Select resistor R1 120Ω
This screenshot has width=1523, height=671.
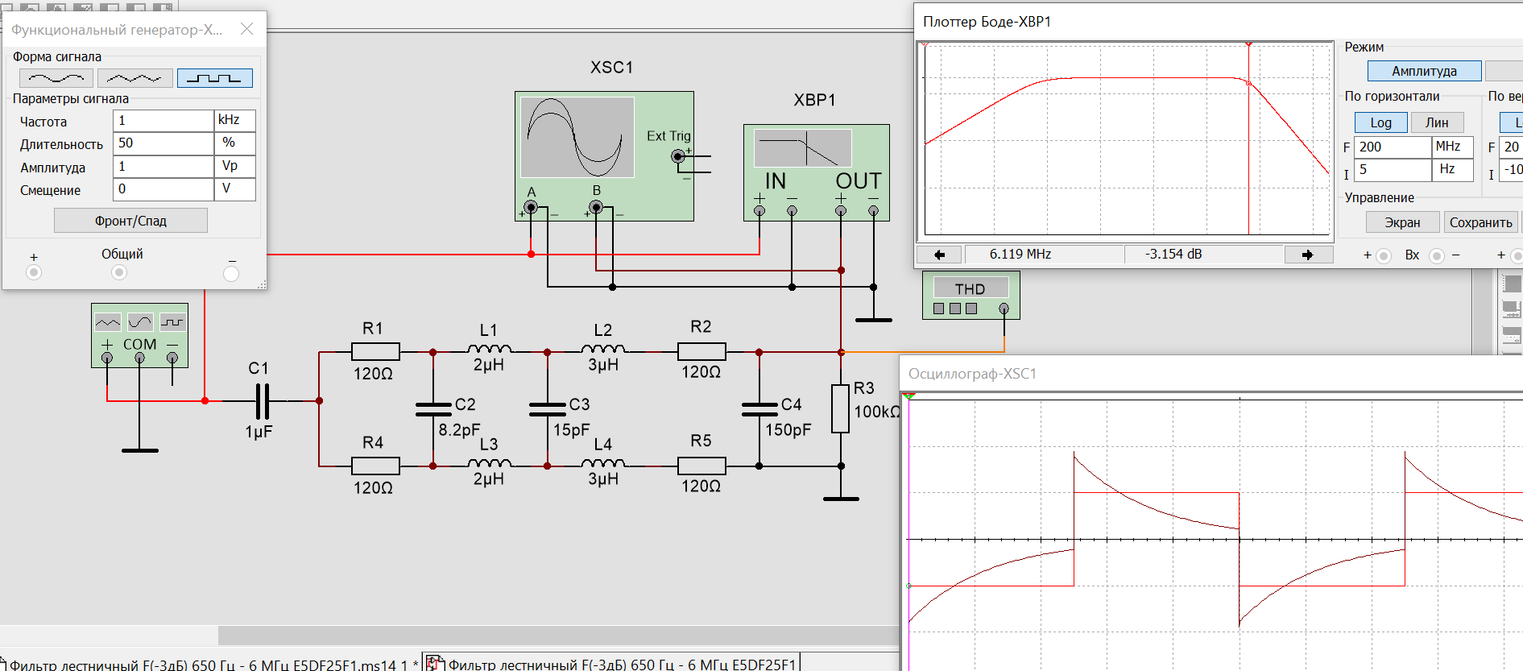pyautogui.click(x=375, y=351)
